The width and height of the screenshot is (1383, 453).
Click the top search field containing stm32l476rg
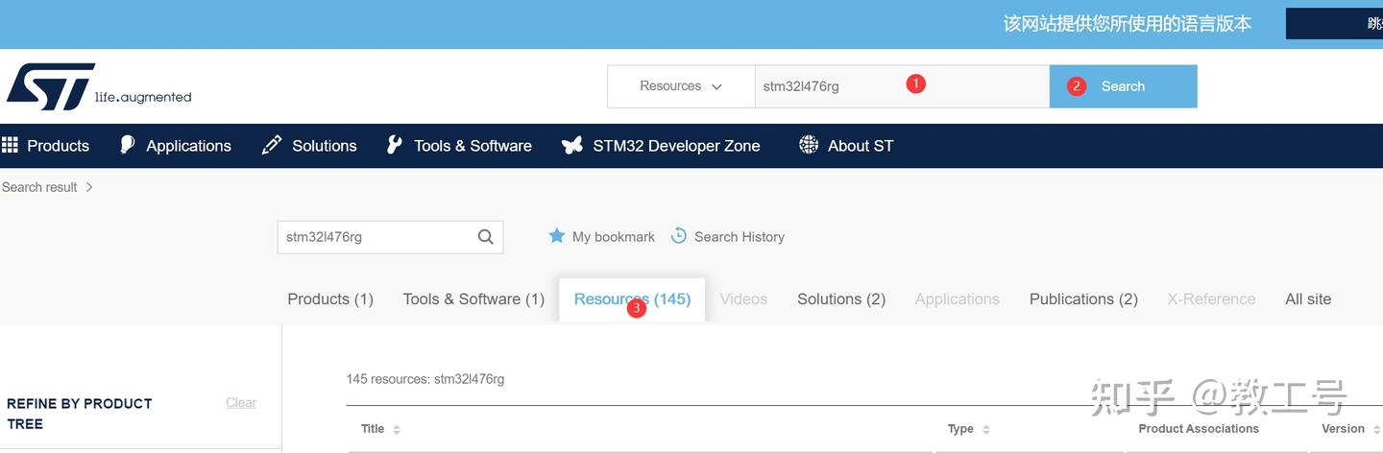click(902, 86)
